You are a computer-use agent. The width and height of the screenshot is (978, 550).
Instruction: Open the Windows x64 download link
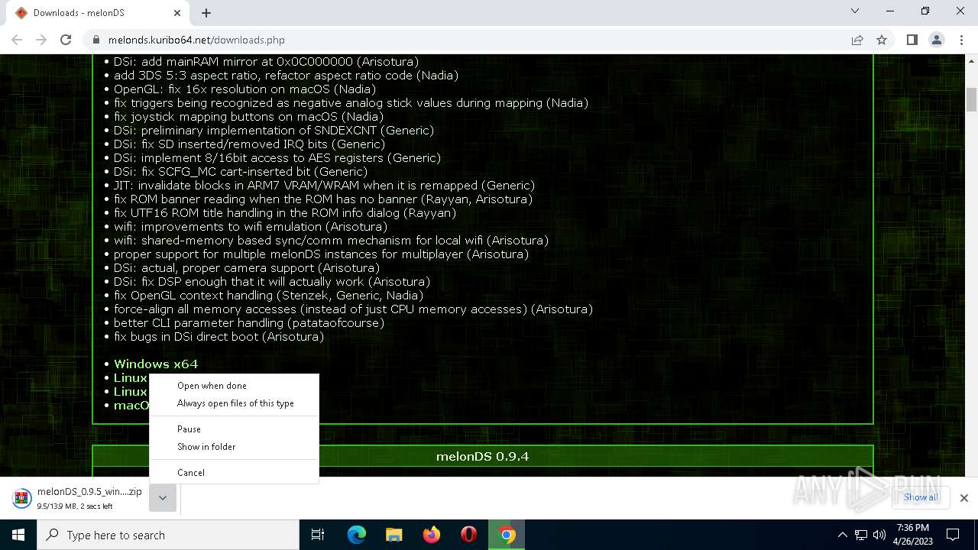[156, 364]
